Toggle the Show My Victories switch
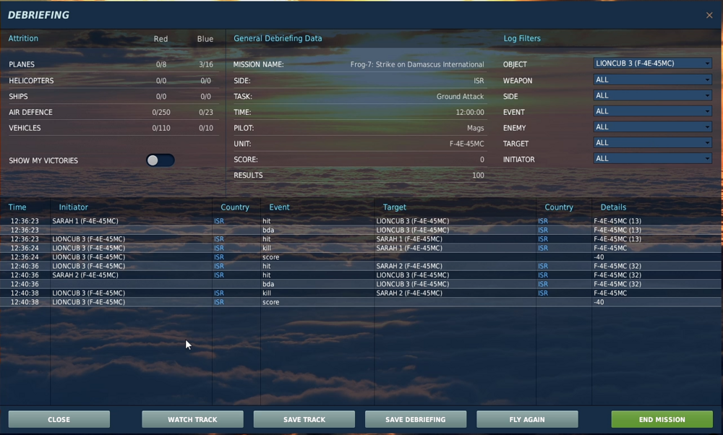723x435 pixels. click(x=160, y=160)
